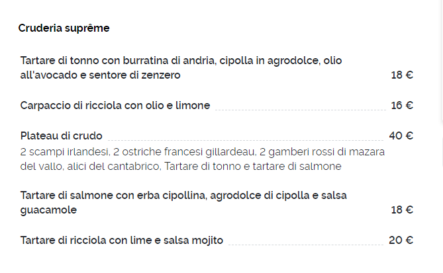The width and height of the screenshot is (443, 273).
Task: Open the Plateau di crudo item
Action: point(62,136)
